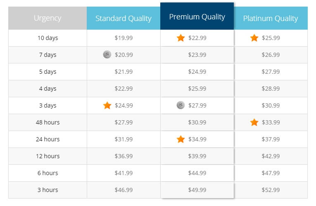The image size is (316, 206).
Task: Click the star icon beside $22.99 Premium
Action: (x=181, y=38)
